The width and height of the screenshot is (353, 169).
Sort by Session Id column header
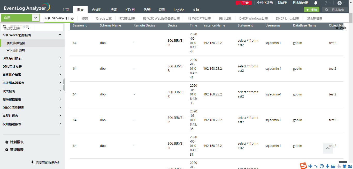(x=80, y=25)
